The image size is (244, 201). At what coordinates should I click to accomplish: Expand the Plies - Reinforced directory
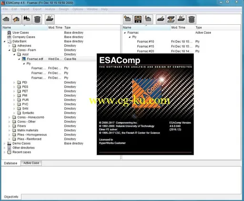point(10,139)
